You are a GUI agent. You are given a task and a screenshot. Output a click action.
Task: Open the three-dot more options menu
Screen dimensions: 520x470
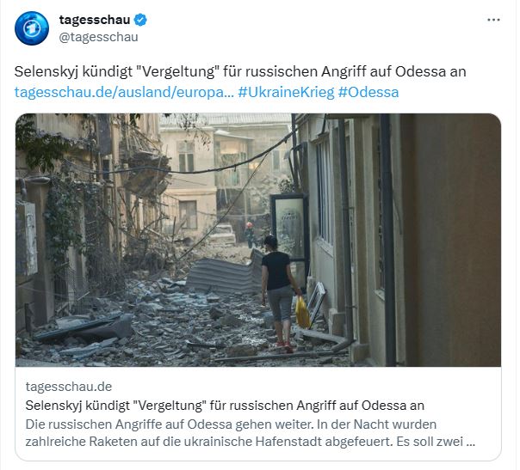tap(493, 20)
